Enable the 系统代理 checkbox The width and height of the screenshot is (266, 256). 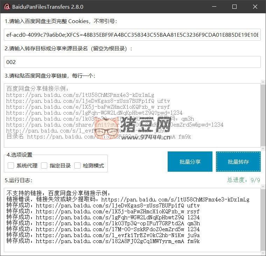click(11, 165)
